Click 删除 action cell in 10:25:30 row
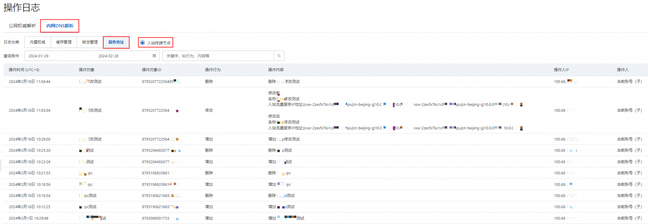 (209, 150)
